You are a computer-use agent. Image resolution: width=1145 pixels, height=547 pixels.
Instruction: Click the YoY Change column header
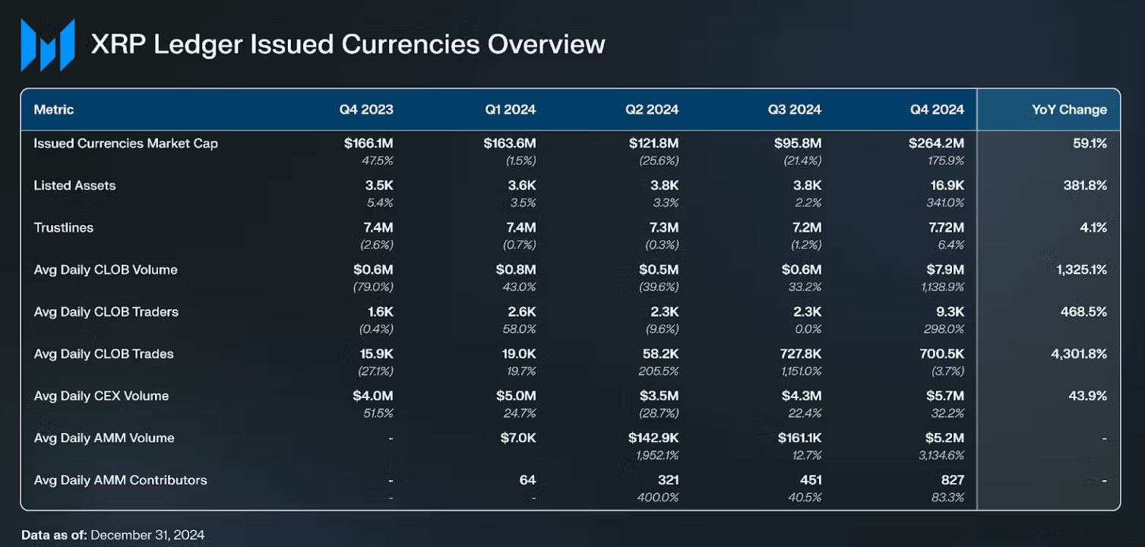pyautogui.click(x=1069, y=109)
